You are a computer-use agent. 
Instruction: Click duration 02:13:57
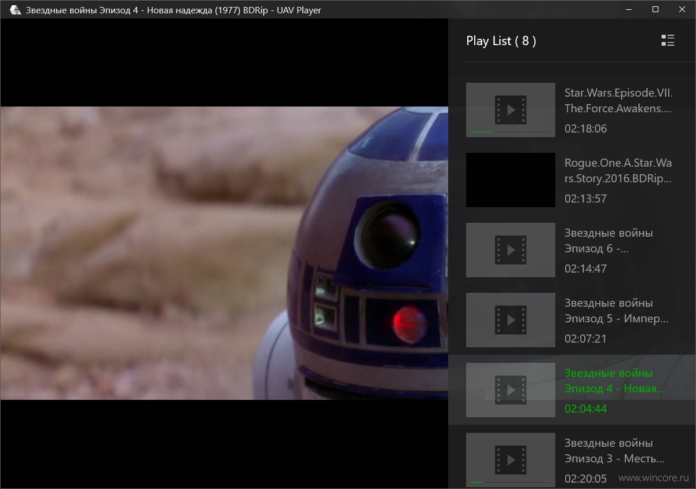click(585, 198)
